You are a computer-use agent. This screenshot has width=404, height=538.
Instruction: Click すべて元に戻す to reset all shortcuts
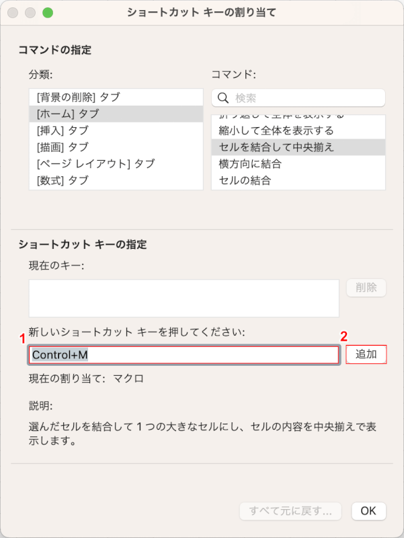tap(290, 511)
